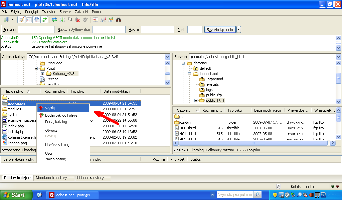Image resolution: width=342 pixels, height=200 pixels.
Task: Click the blue Refresh file lists icon
Action: tap(54, 20)
